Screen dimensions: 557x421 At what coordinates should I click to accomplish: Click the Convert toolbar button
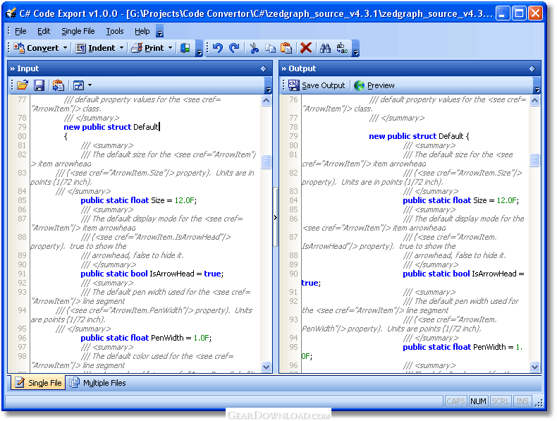(36, 48)
